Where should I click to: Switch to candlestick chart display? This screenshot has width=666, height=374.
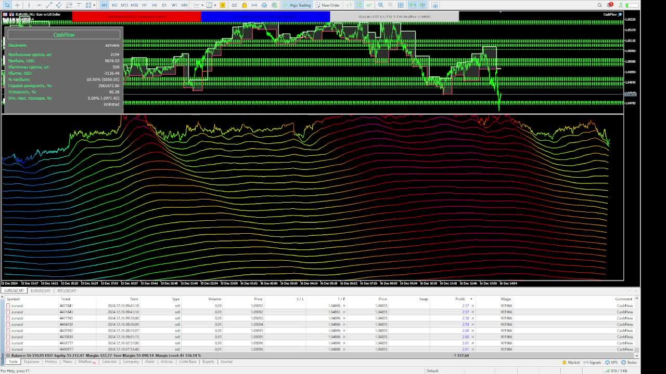[x=359, y=5]
